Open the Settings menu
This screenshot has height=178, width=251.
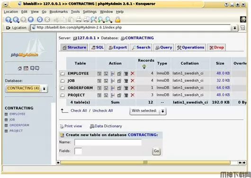pos(90,12)
